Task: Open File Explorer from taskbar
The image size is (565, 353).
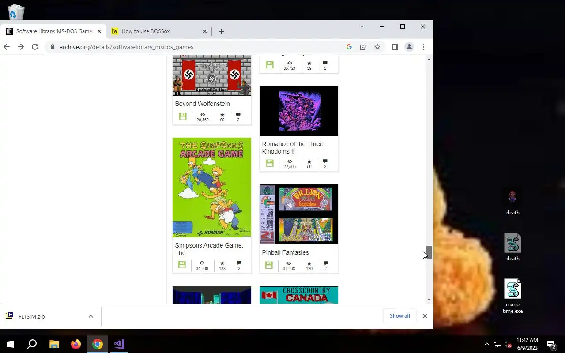Action: [x=54, y=344]
